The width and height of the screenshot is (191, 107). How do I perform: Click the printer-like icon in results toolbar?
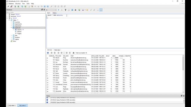pyautogui.click(x=73, y=53)
